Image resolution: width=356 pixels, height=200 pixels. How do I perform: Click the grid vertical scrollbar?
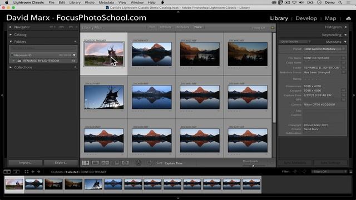[274, 78]
